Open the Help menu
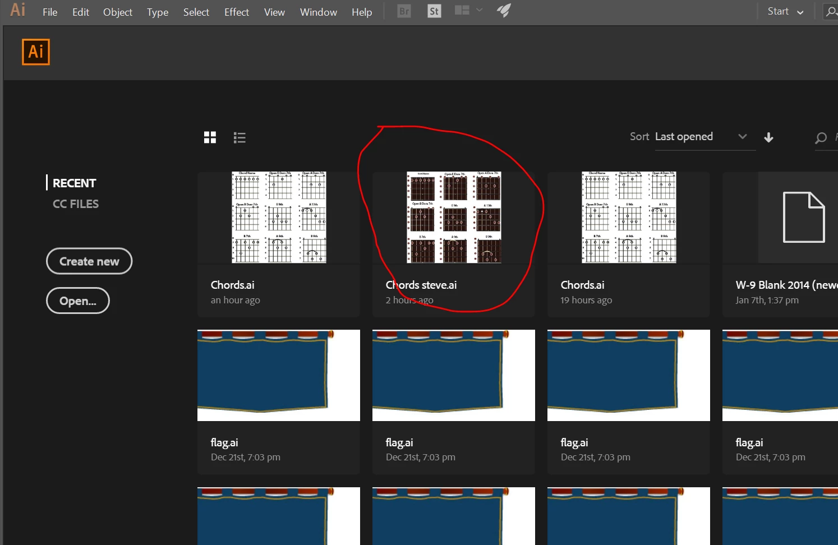Viewport: 838px width, 545px height. 362,12
